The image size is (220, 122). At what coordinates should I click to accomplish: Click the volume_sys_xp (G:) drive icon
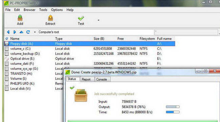tap(7, 68)
